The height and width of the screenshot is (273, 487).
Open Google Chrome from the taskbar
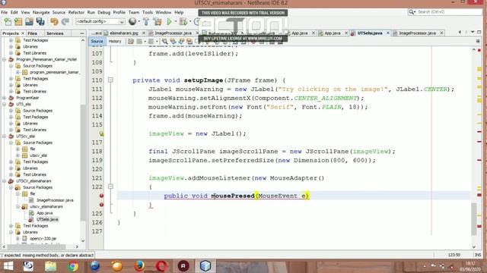(73, 266)
